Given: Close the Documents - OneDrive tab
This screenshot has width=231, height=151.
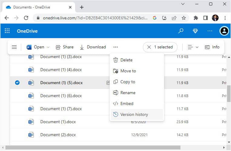Looking at the screenshot, I should pyautogui.click(x=70, y=7).
